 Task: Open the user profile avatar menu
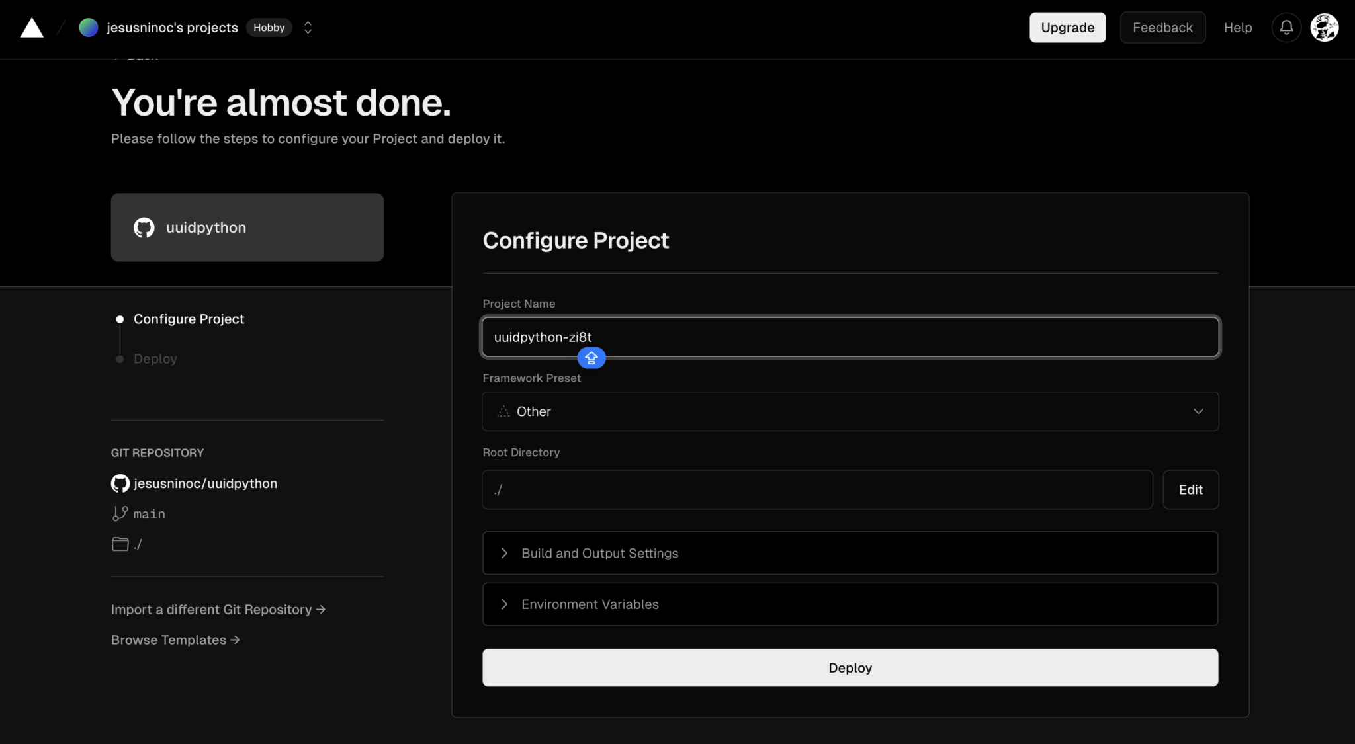[x=1325, y=28]
